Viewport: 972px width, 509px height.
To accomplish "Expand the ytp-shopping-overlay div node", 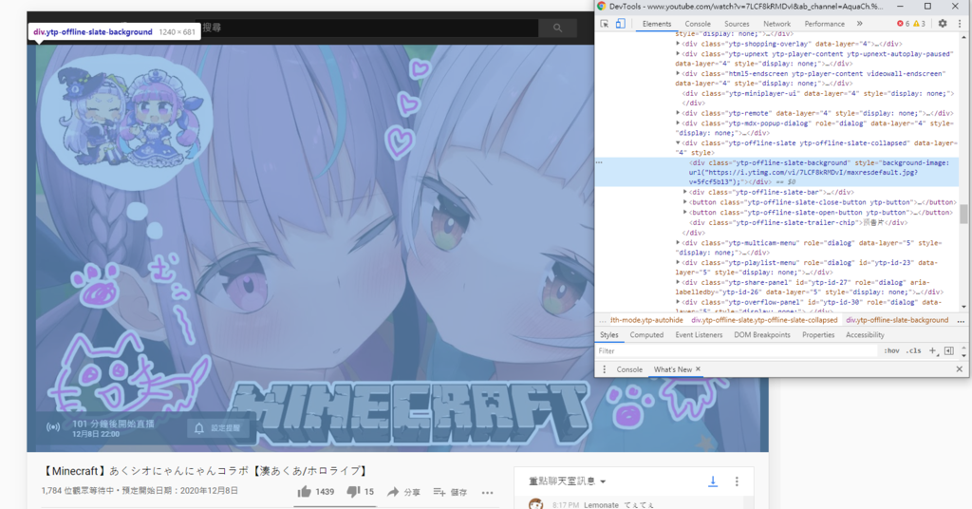I will (678, 44).
